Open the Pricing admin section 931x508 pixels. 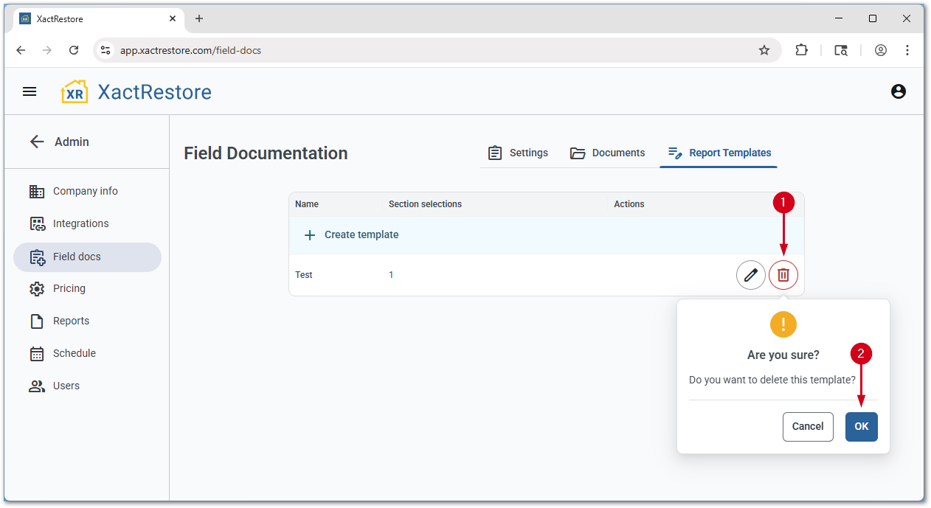(x=69, y=288)
